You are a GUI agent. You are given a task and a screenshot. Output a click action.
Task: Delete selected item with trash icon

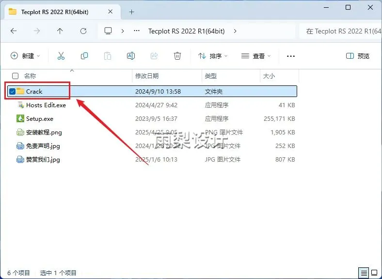177,56
